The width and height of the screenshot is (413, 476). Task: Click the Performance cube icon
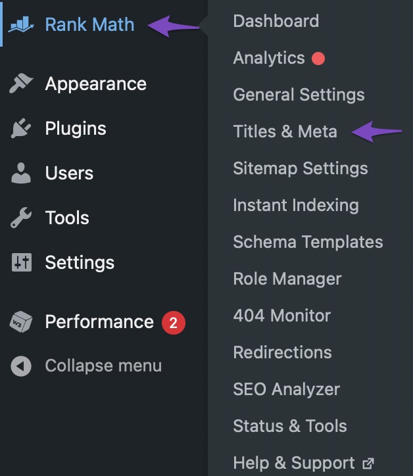22,322
